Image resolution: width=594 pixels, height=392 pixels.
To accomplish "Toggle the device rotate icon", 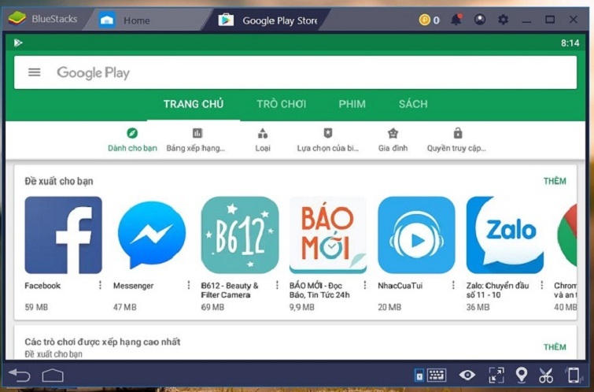I will [573, 375].
